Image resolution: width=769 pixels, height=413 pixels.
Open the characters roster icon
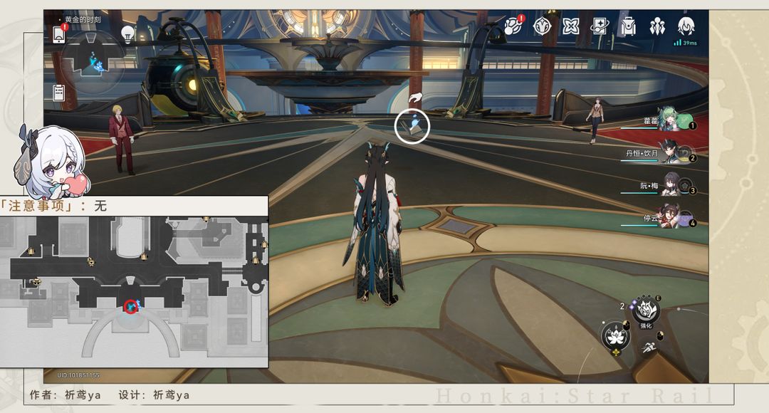656,26
